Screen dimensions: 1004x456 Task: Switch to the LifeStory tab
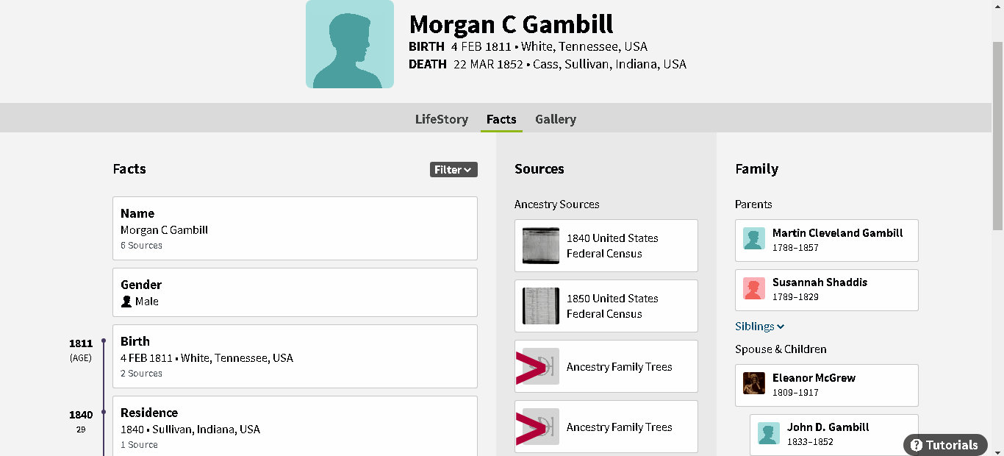click(441, 119)
